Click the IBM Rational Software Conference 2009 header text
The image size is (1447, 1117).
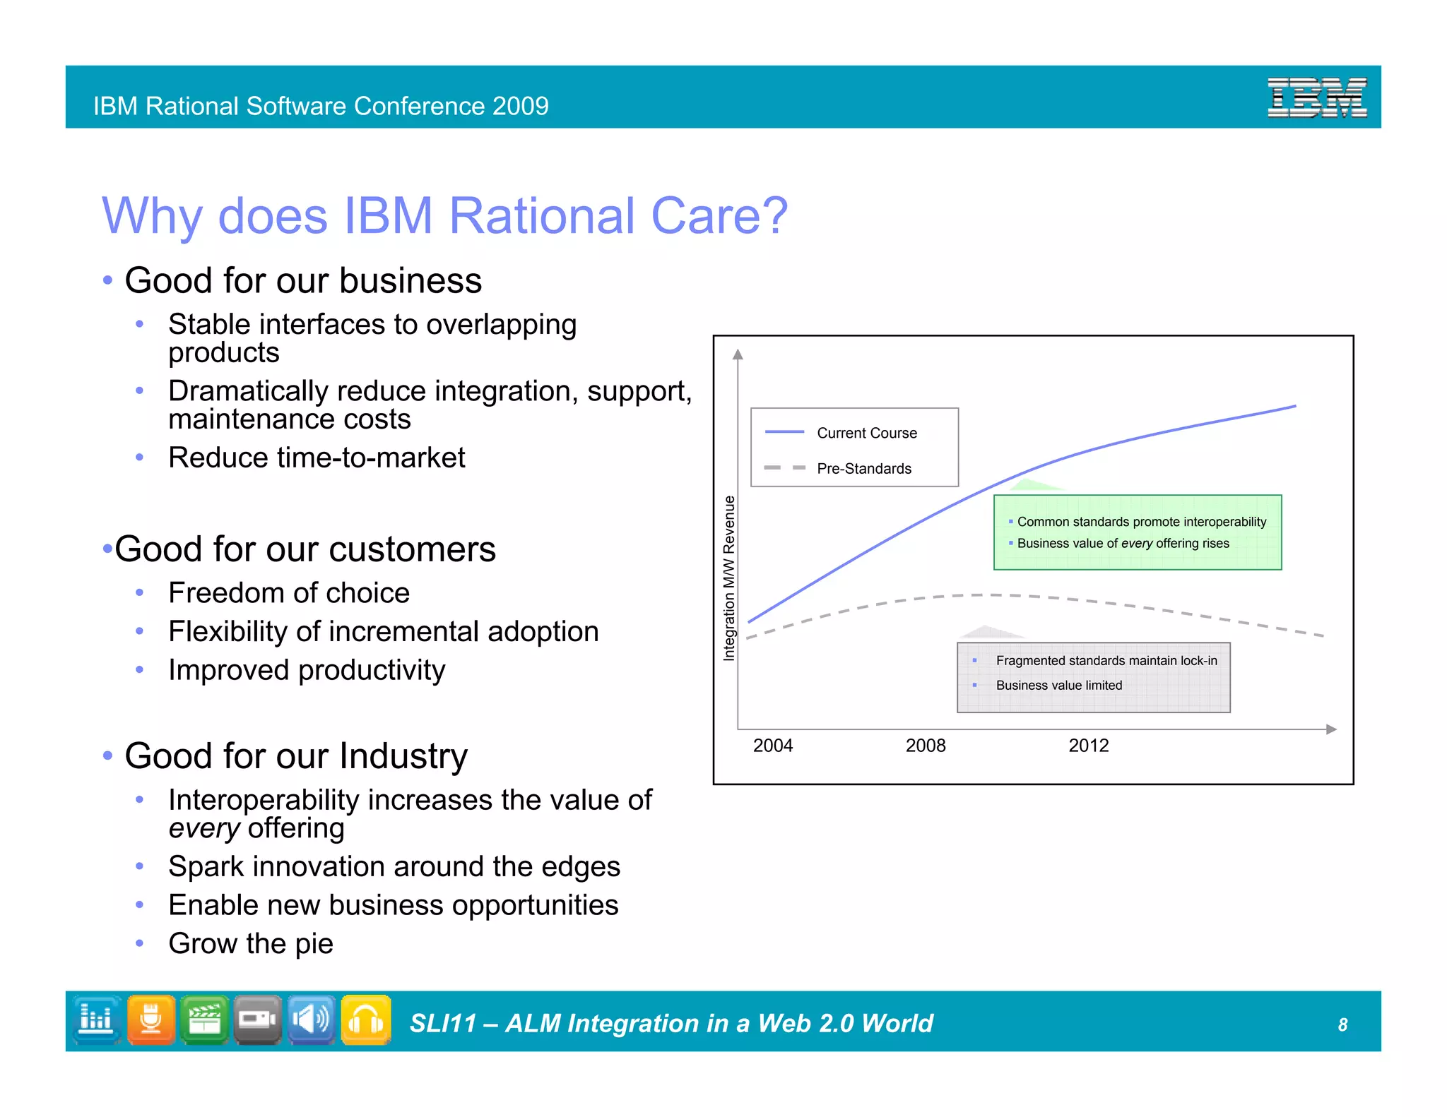click(321, 106)
